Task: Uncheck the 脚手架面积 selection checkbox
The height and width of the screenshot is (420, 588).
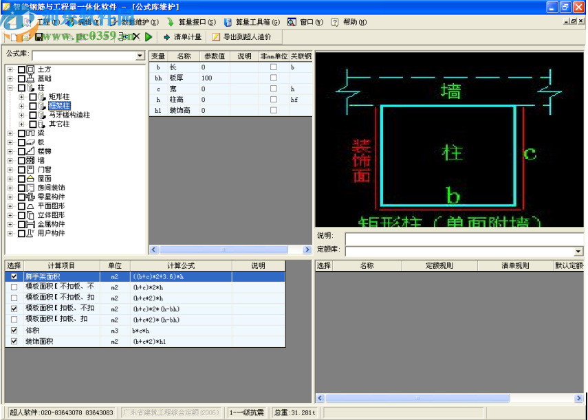Action: pos(14,276)
